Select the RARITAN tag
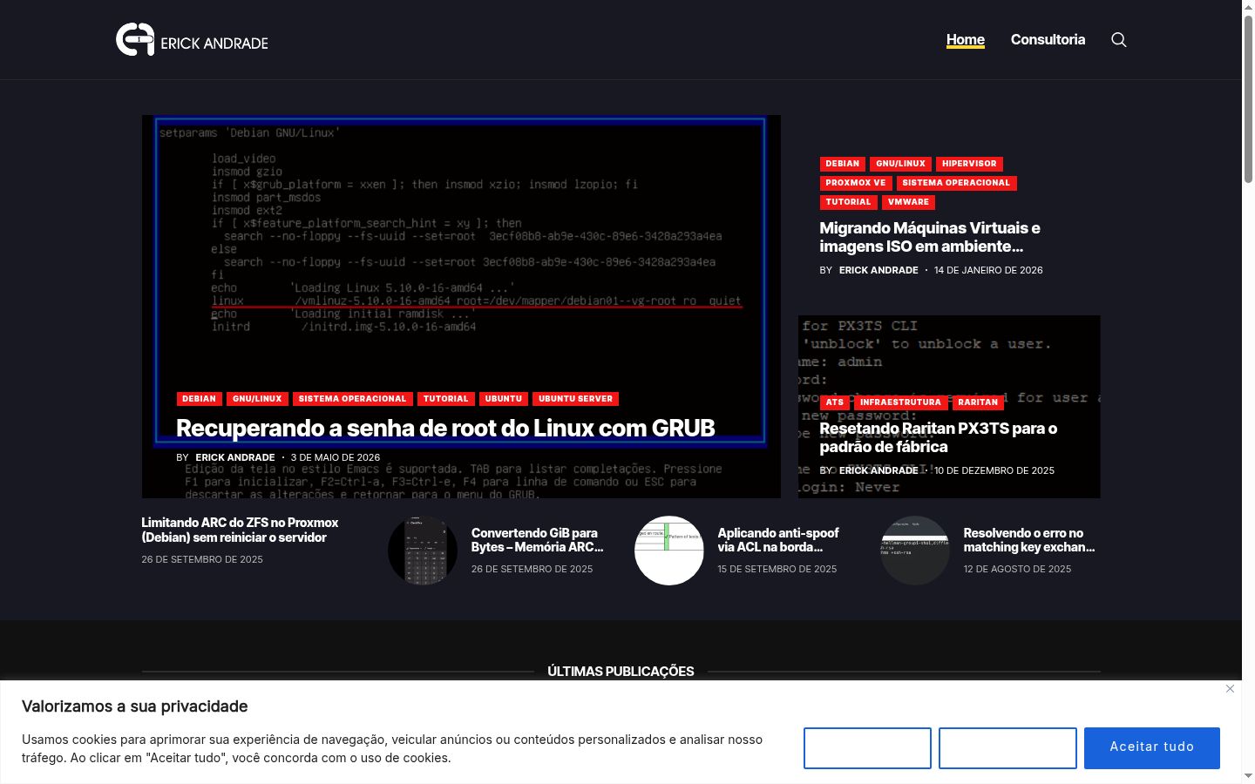 978,402
